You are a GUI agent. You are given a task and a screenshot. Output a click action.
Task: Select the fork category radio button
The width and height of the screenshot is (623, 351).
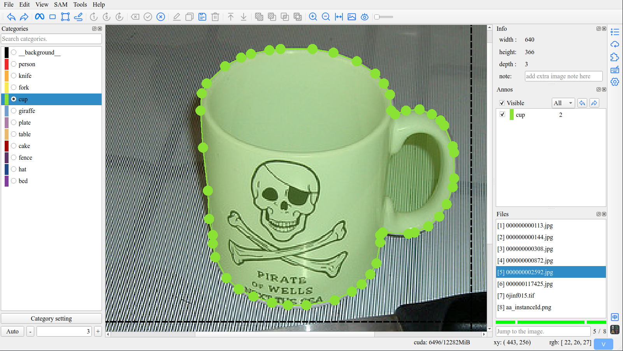(x=14, y=87)
